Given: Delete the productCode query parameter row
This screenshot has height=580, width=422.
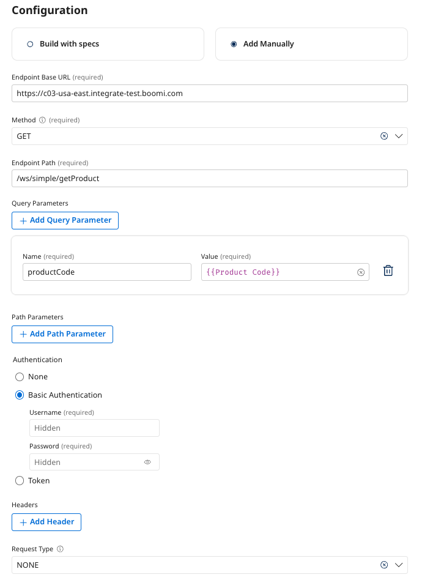Looking at the screenshot, I should 388,270.
